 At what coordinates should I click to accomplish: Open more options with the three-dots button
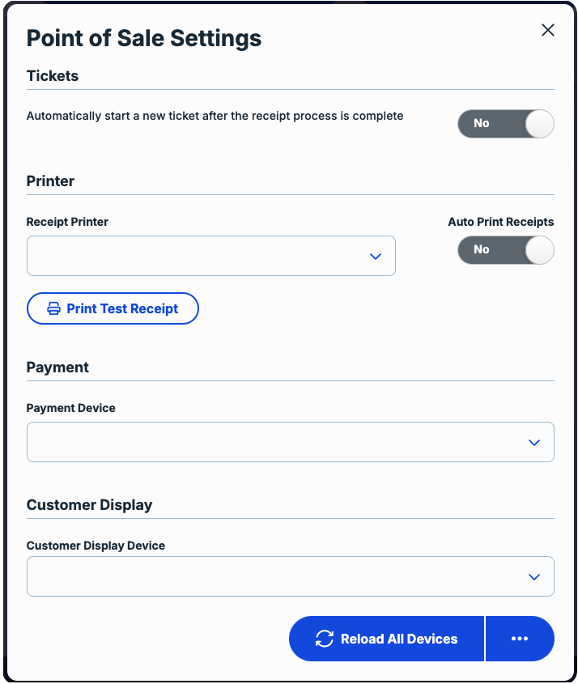pyautogui.click(x=520, y=639)
